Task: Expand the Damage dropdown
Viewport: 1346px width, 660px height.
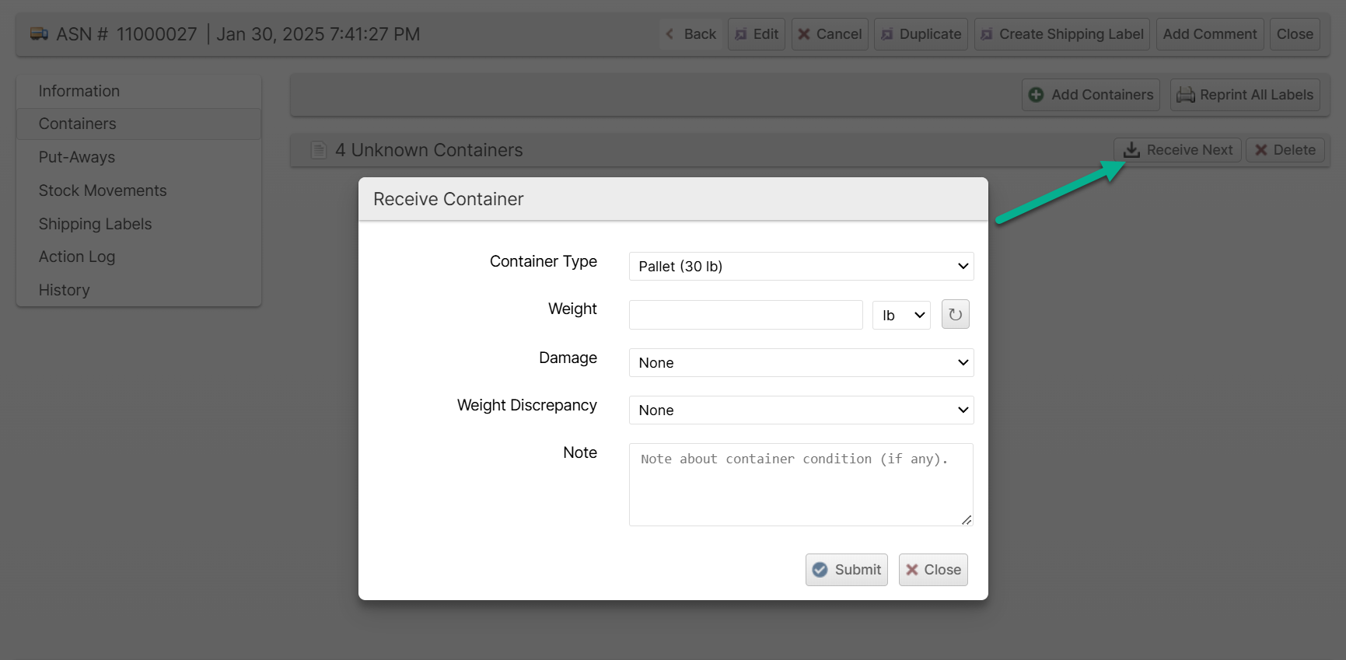Action: 801,363
